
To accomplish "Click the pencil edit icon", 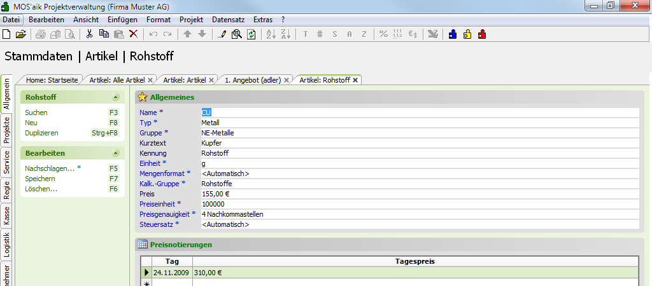I will pyautogui.click(x=222, y=34).
